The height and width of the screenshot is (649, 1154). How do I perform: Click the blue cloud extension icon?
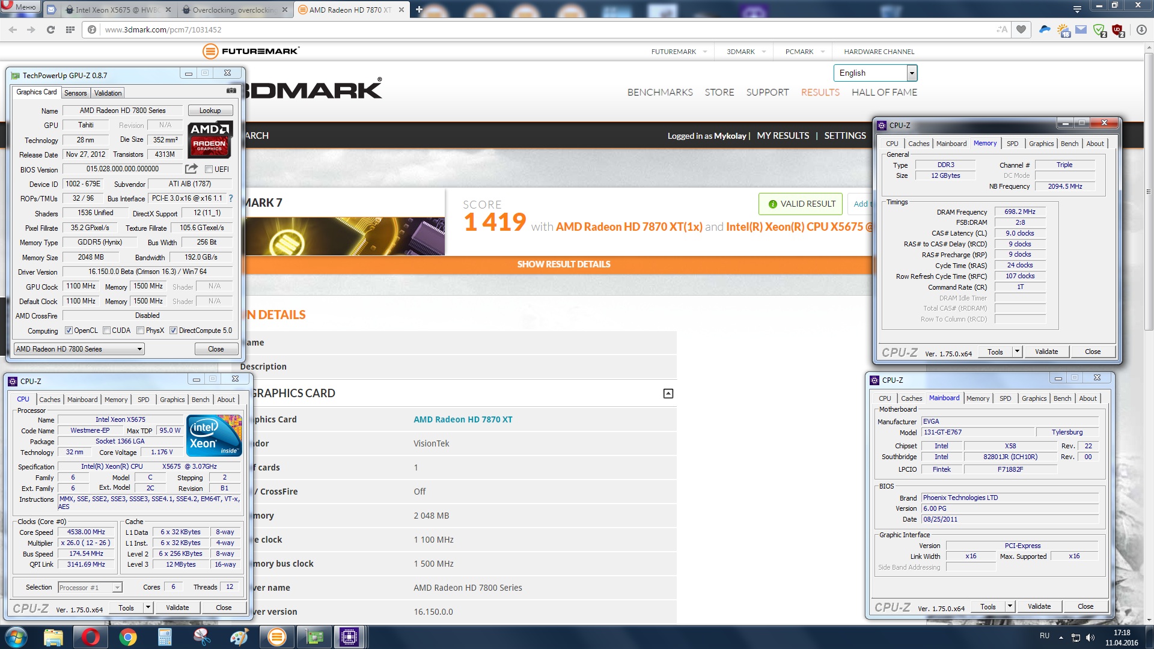[x=1045, y=29]
